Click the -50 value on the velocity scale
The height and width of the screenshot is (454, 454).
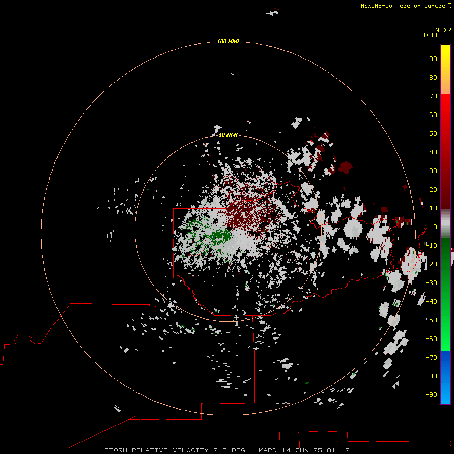pyautogui.click(x=431, y=320)
